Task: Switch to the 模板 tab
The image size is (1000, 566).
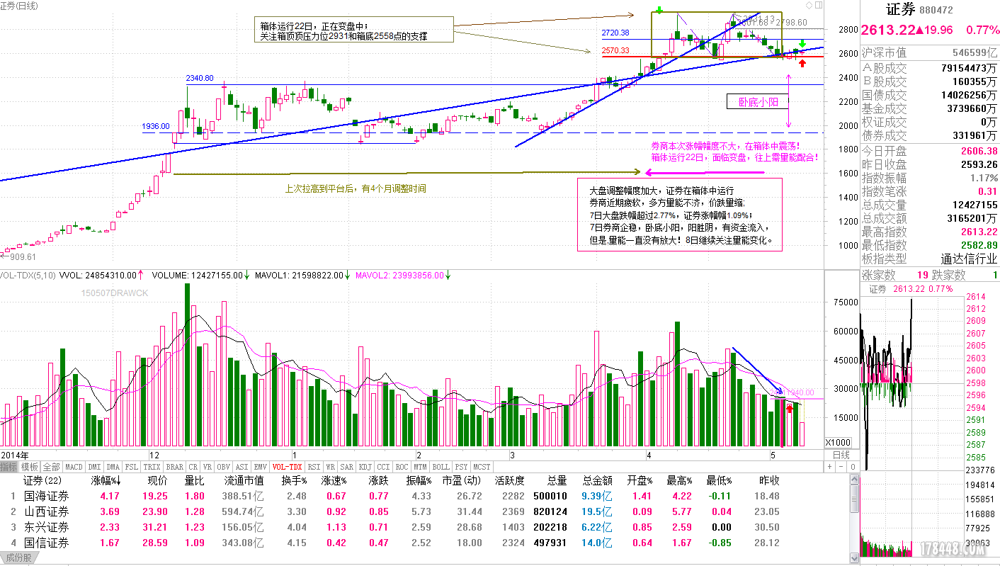Action: [x=30, y=467]
